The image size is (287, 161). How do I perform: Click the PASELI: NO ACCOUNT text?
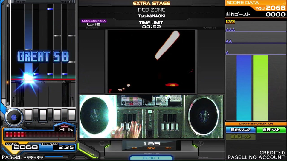256,157
